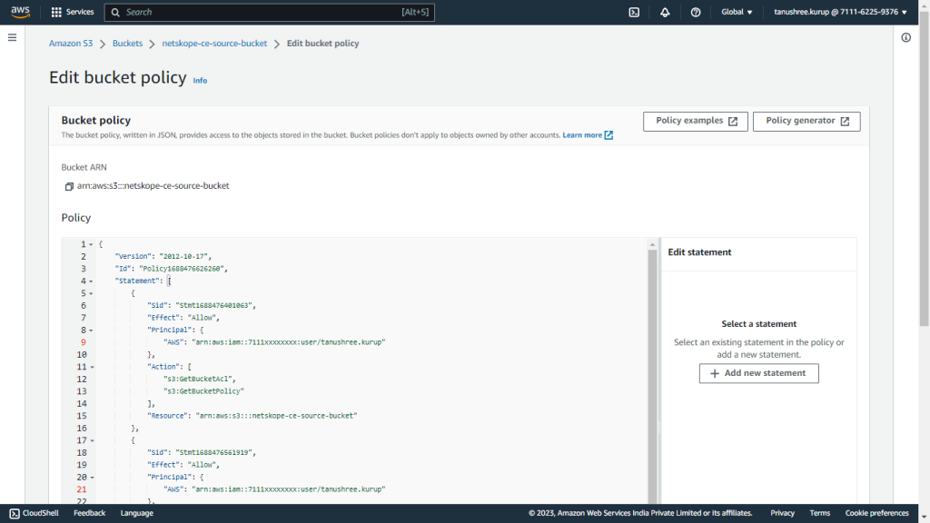Click the "Version": "2012-10-17" line
This screenshot has width=930, height=523.
pyautogui.click(x=163, y=257)
